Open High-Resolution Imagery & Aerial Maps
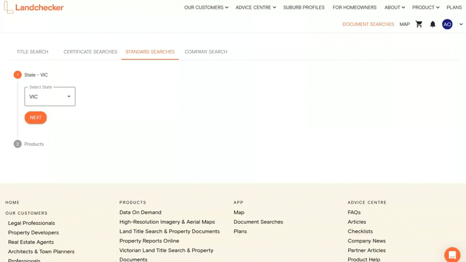 coord(167,222)
